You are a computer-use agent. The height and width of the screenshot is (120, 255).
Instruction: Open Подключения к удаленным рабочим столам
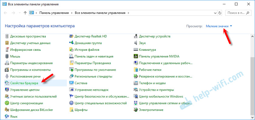tap(166, 63)
